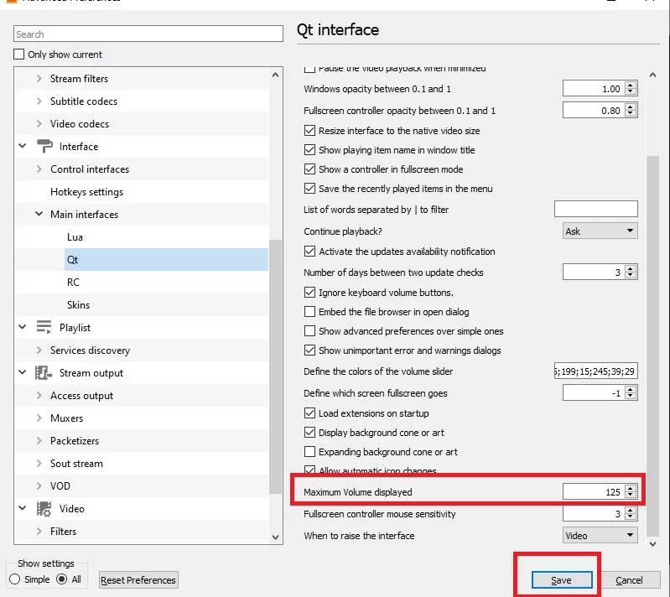Toggle Only show current checkbox
The height and width of the screenshot is (597, 670).
[18, 55]
